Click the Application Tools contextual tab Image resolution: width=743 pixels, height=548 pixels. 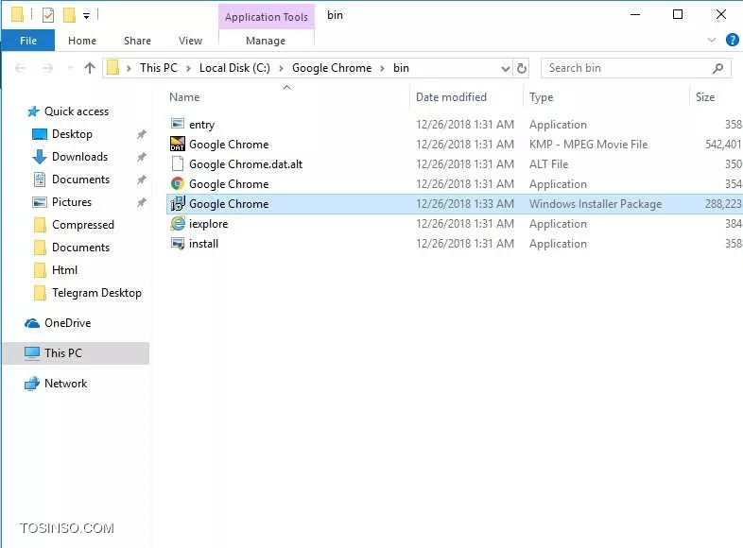pos(267,17)
